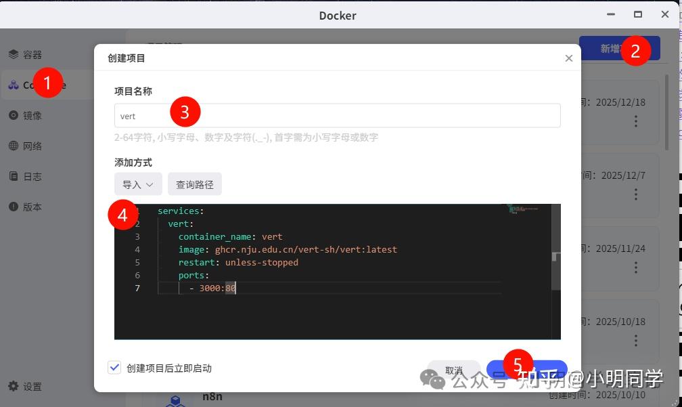Open three-dot menu for 2025/12/18 project
This screenshot has height=407, width=682.
636,121
